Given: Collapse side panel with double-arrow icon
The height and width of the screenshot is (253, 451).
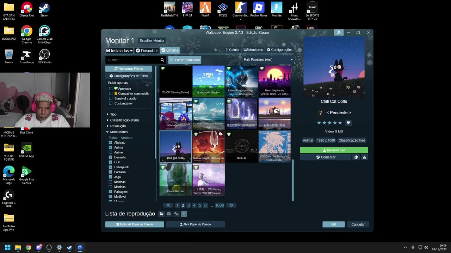Looking at the screenshot, I should click(339, 32).
